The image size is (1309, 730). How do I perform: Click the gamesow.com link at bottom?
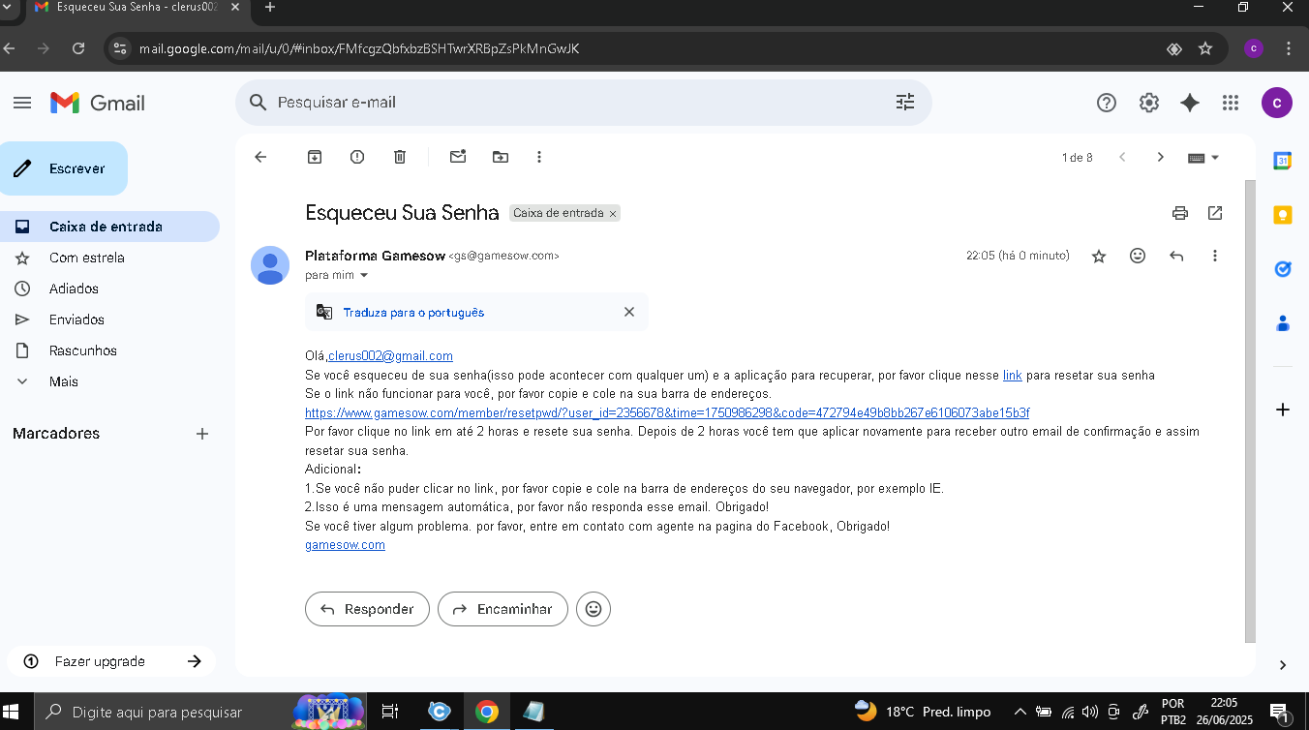coord(345,545)
